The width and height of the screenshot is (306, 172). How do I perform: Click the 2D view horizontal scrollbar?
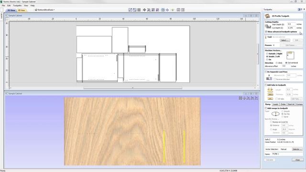tap(133, 88)
